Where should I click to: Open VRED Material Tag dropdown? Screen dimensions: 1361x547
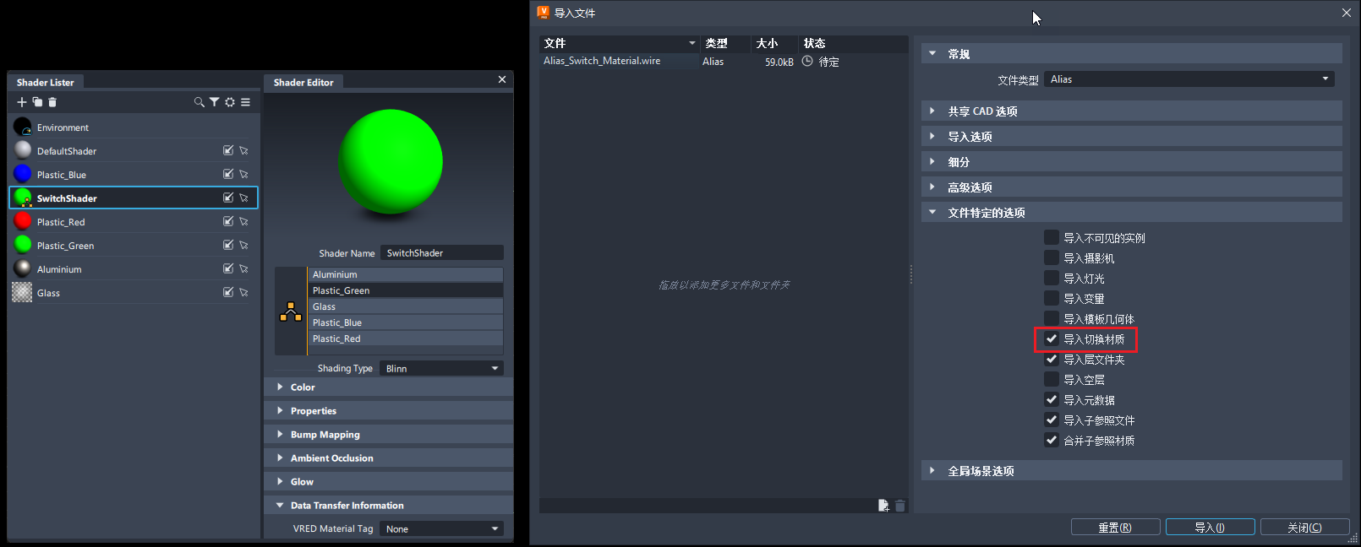441,528
